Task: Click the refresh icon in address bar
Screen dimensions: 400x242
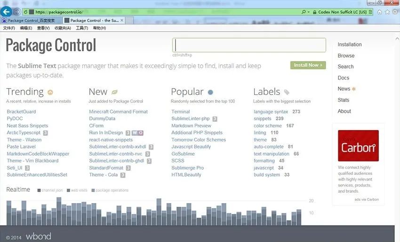Action: pyautogui.click(x=25, y=12)
